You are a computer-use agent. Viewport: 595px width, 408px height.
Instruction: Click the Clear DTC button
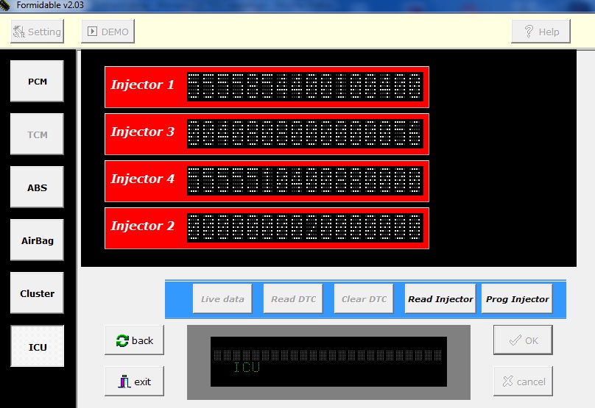pyautogui.click(x=364, y=299)
